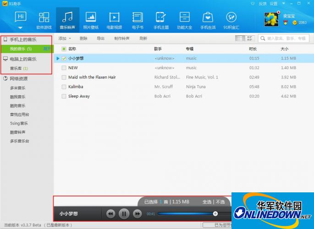The height and width of the screenshot is (229, 314).
Task: Open the 手机主题 phone themes icon
Action: (160, 19)
